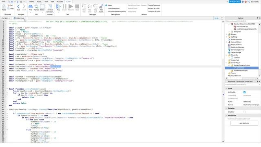Click the MaterialService icon in Explorer
The image size is (261, 147).
click(x=229, y=40)
